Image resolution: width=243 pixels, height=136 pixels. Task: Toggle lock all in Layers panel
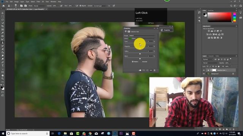coord(219,66)
